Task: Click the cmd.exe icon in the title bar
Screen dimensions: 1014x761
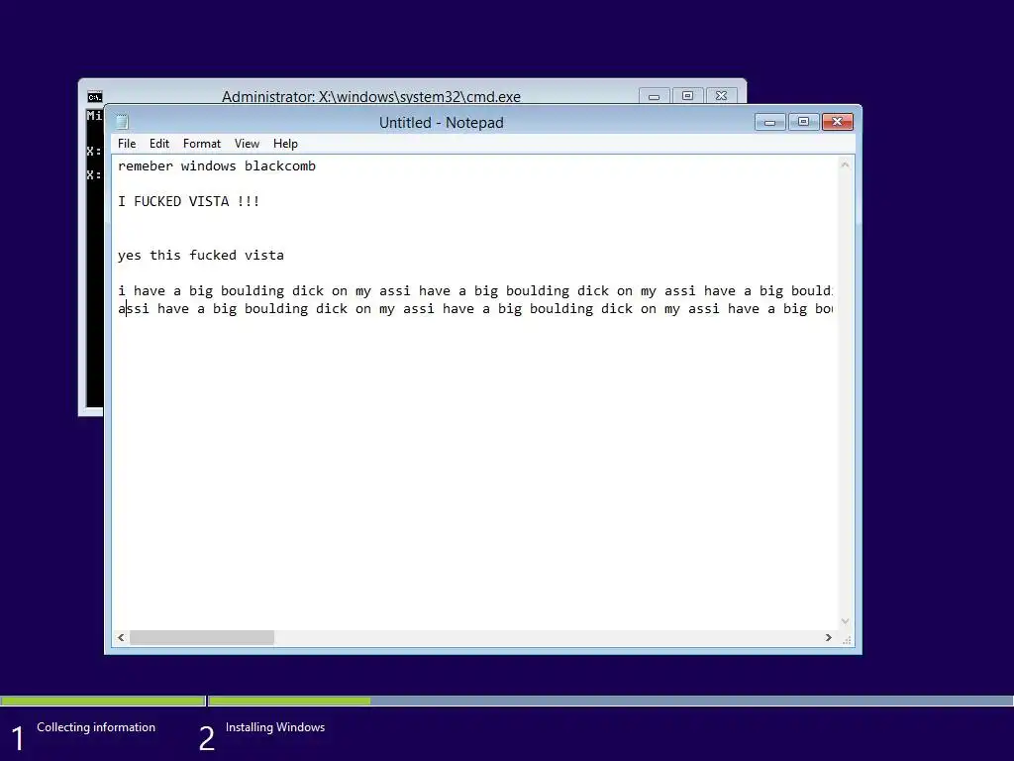Action: coord(94,97)
